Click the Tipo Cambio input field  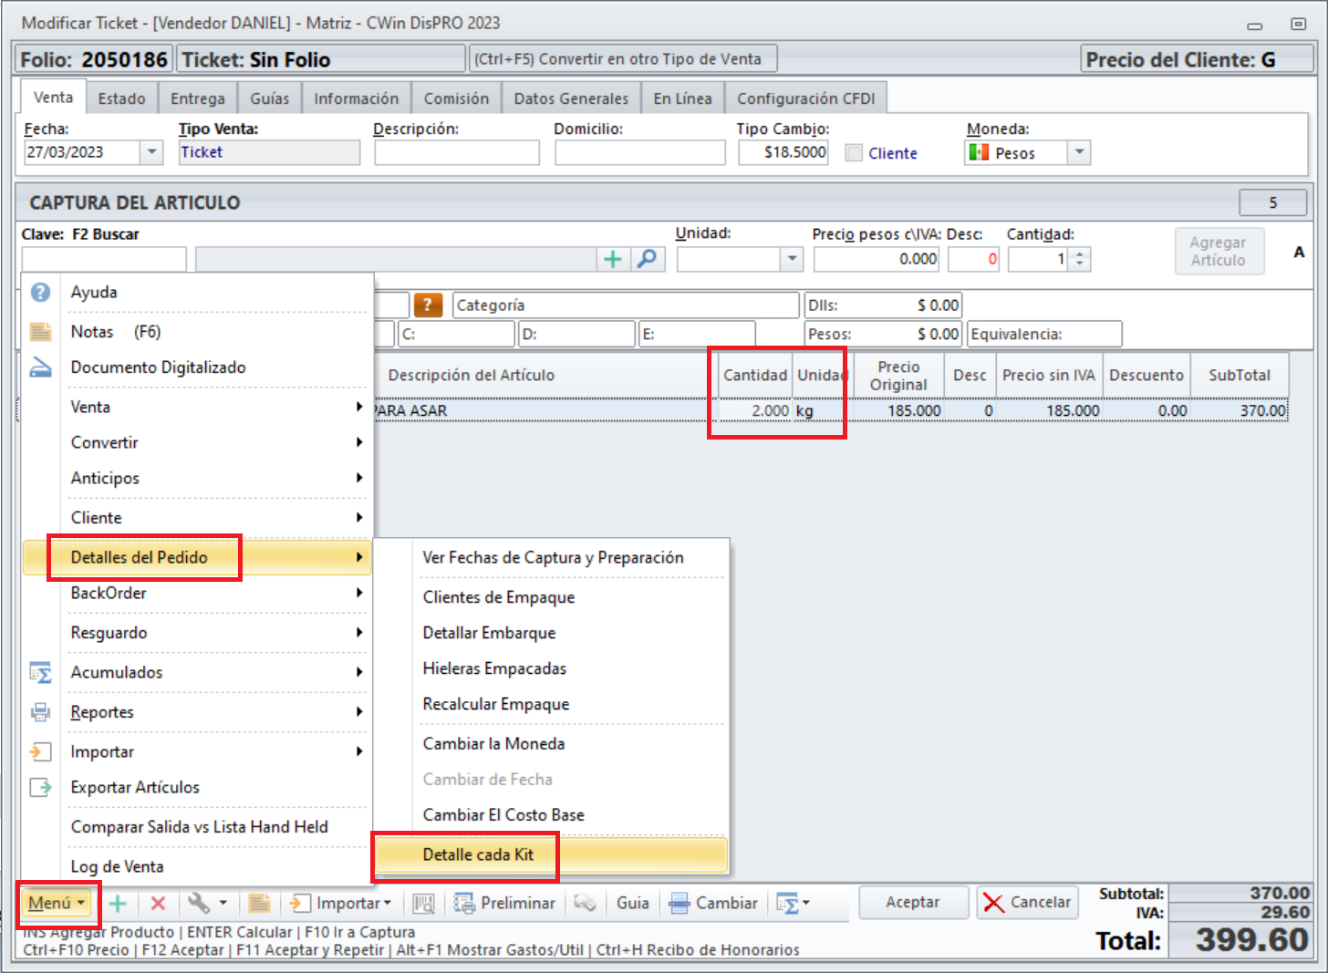click(x=783, y=152)
